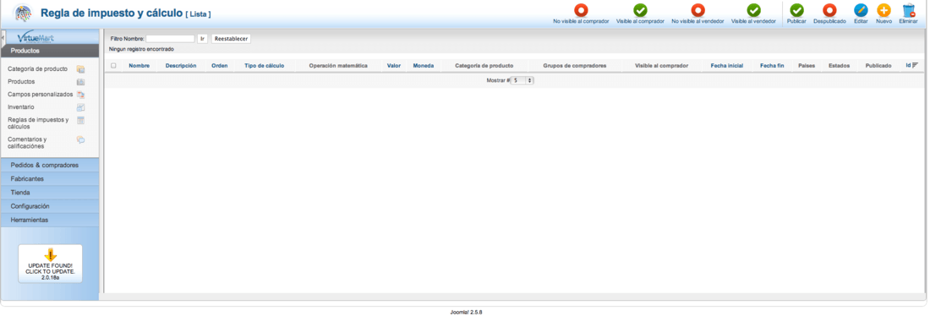Click into the Filtro Nombre text field
930x316 pixels.
170,39
